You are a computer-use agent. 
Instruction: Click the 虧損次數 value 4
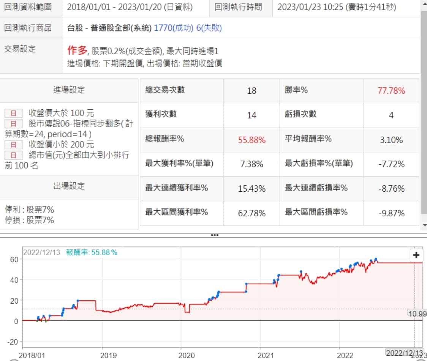pos(391,115)
